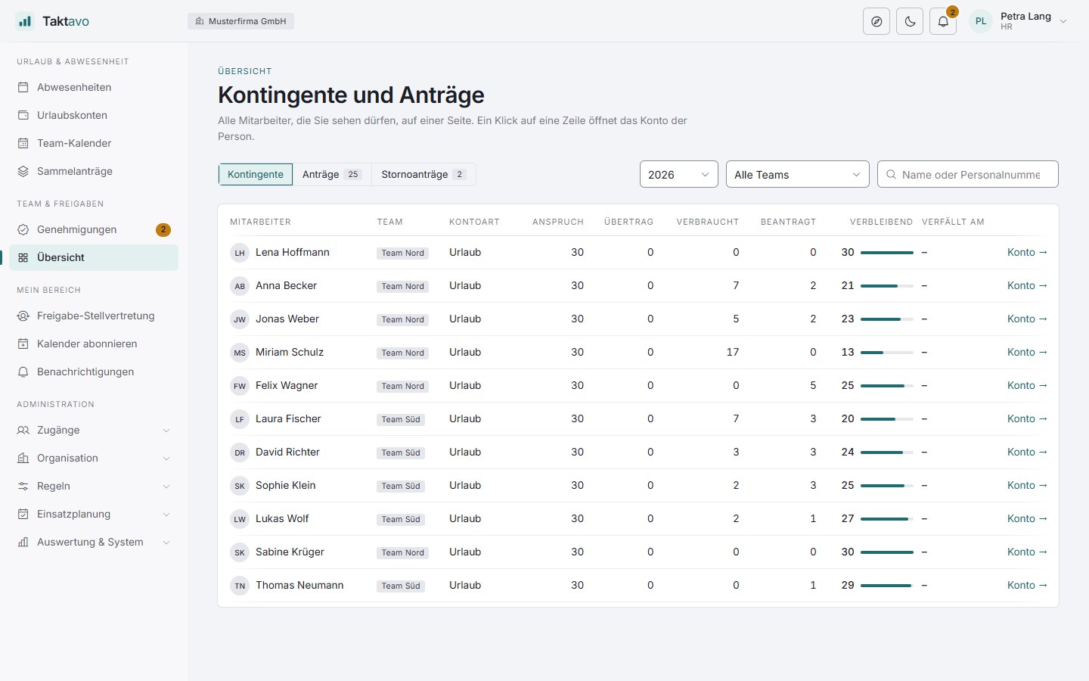The height and width of the screenshot is (681, 1089).
Task: Click Miriam Schulz's remaining days progress bar
Action: click(x=887, y=353)
